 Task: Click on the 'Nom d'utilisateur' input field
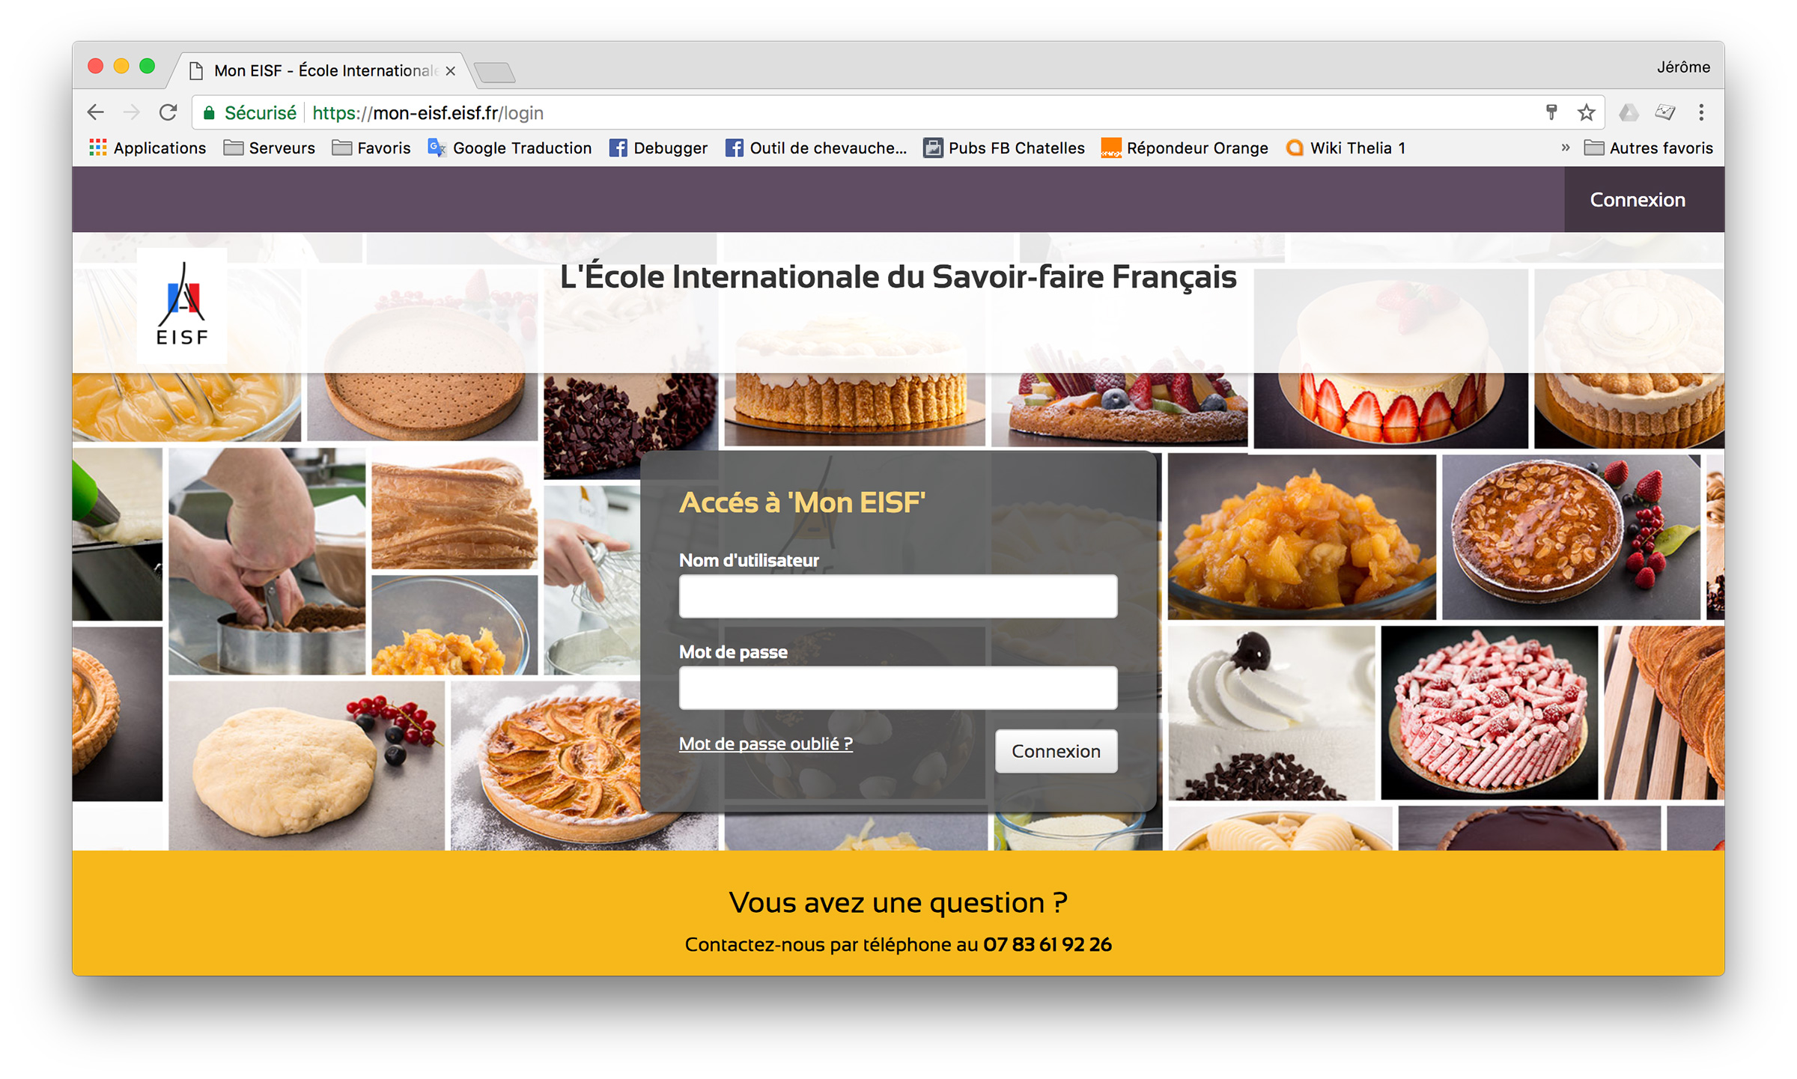click(898, 595)
